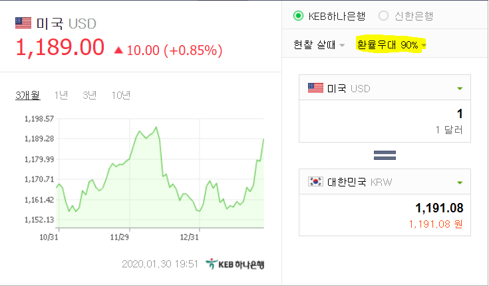Click the dollar amount input field showing 1
The width and height of the screenshot is (489, 286).
[385, 121]
